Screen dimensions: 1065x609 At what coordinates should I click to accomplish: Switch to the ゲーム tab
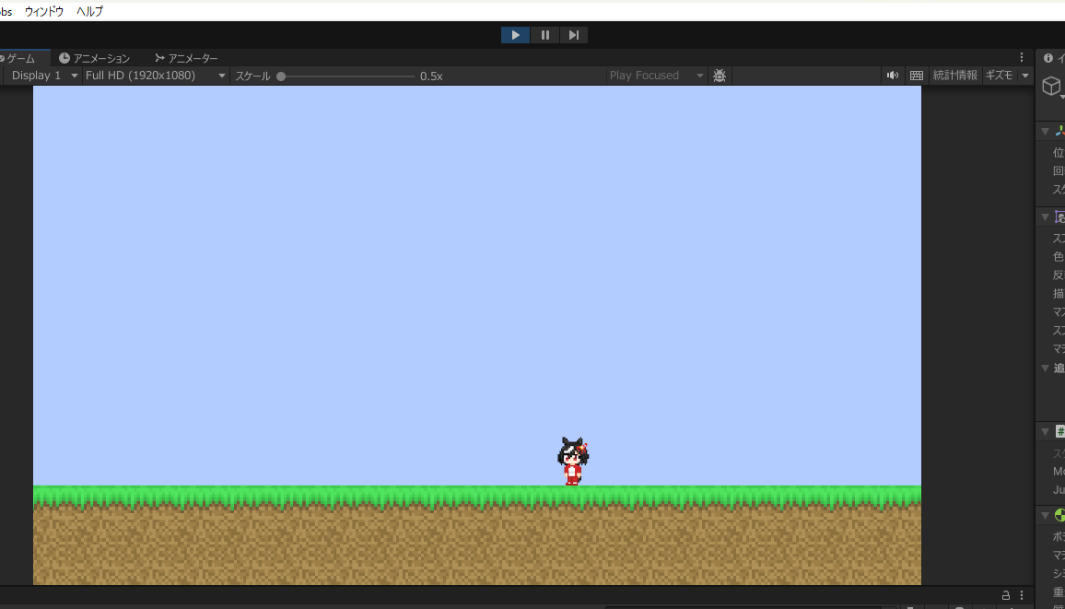(21, 58)
